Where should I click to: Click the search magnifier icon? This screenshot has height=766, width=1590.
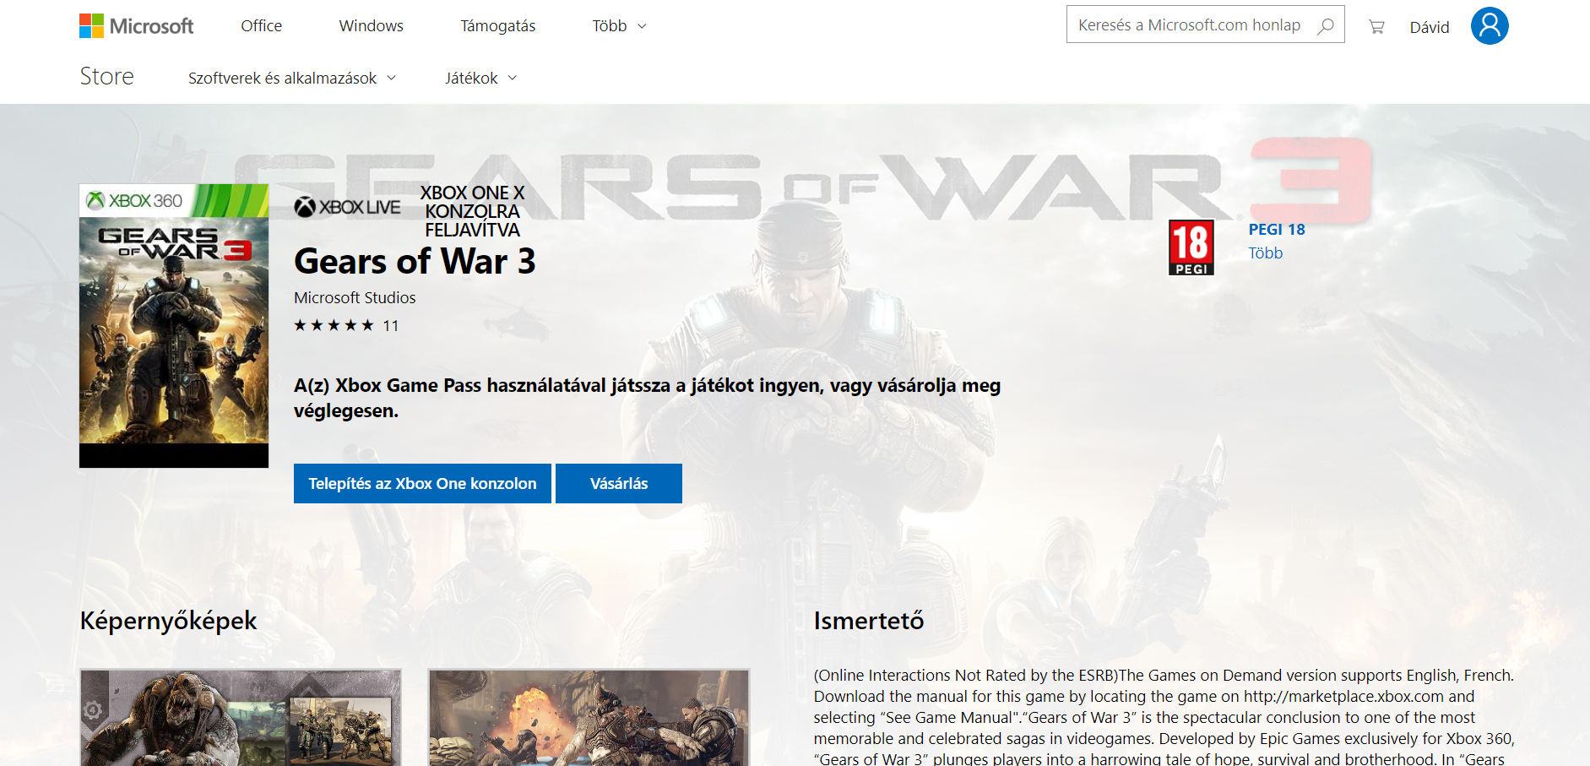(1326, 25)
